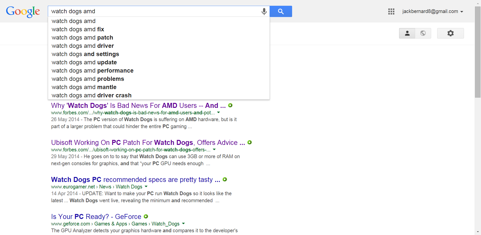Select the plain 'watch dogs amd' suggestion
The height and width of the screenshot is (235, 481).
159,21
